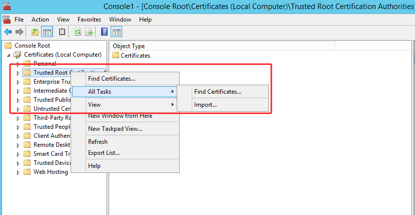Select the Certificates folder in right pane
The height and width of the screenshot is (215, 415).
135,56
